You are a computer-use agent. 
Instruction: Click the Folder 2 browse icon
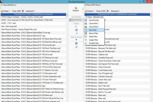pos(86,11)
